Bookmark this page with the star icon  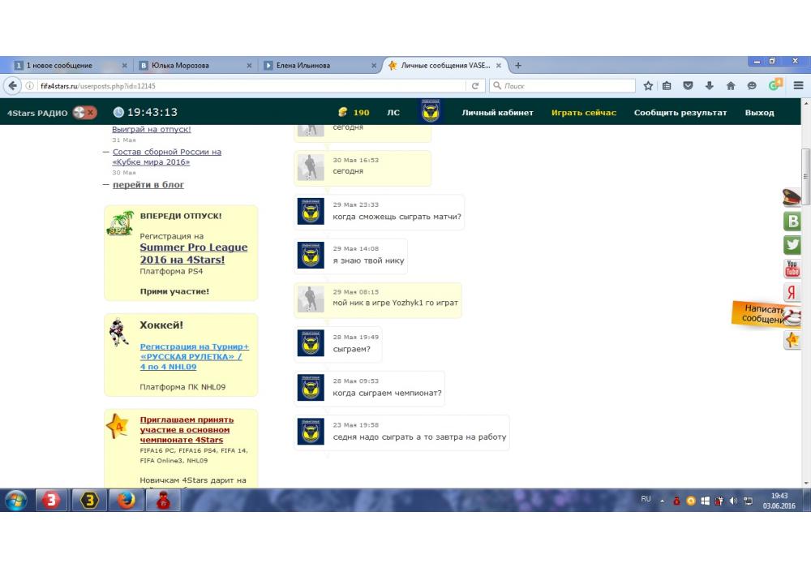click(648, 86)
